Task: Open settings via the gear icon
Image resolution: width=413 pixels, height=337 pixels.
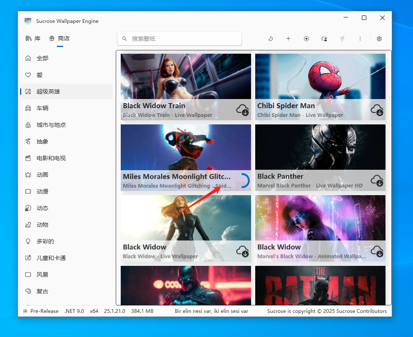Action: pyautogui.click(x=379, y=39)
